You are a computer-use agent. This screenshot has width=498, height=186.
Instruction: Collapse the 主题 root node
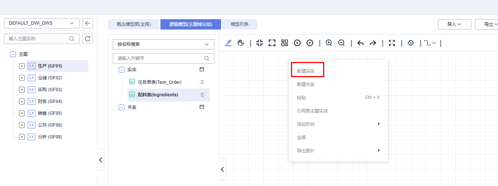click(x=13, y=54)
